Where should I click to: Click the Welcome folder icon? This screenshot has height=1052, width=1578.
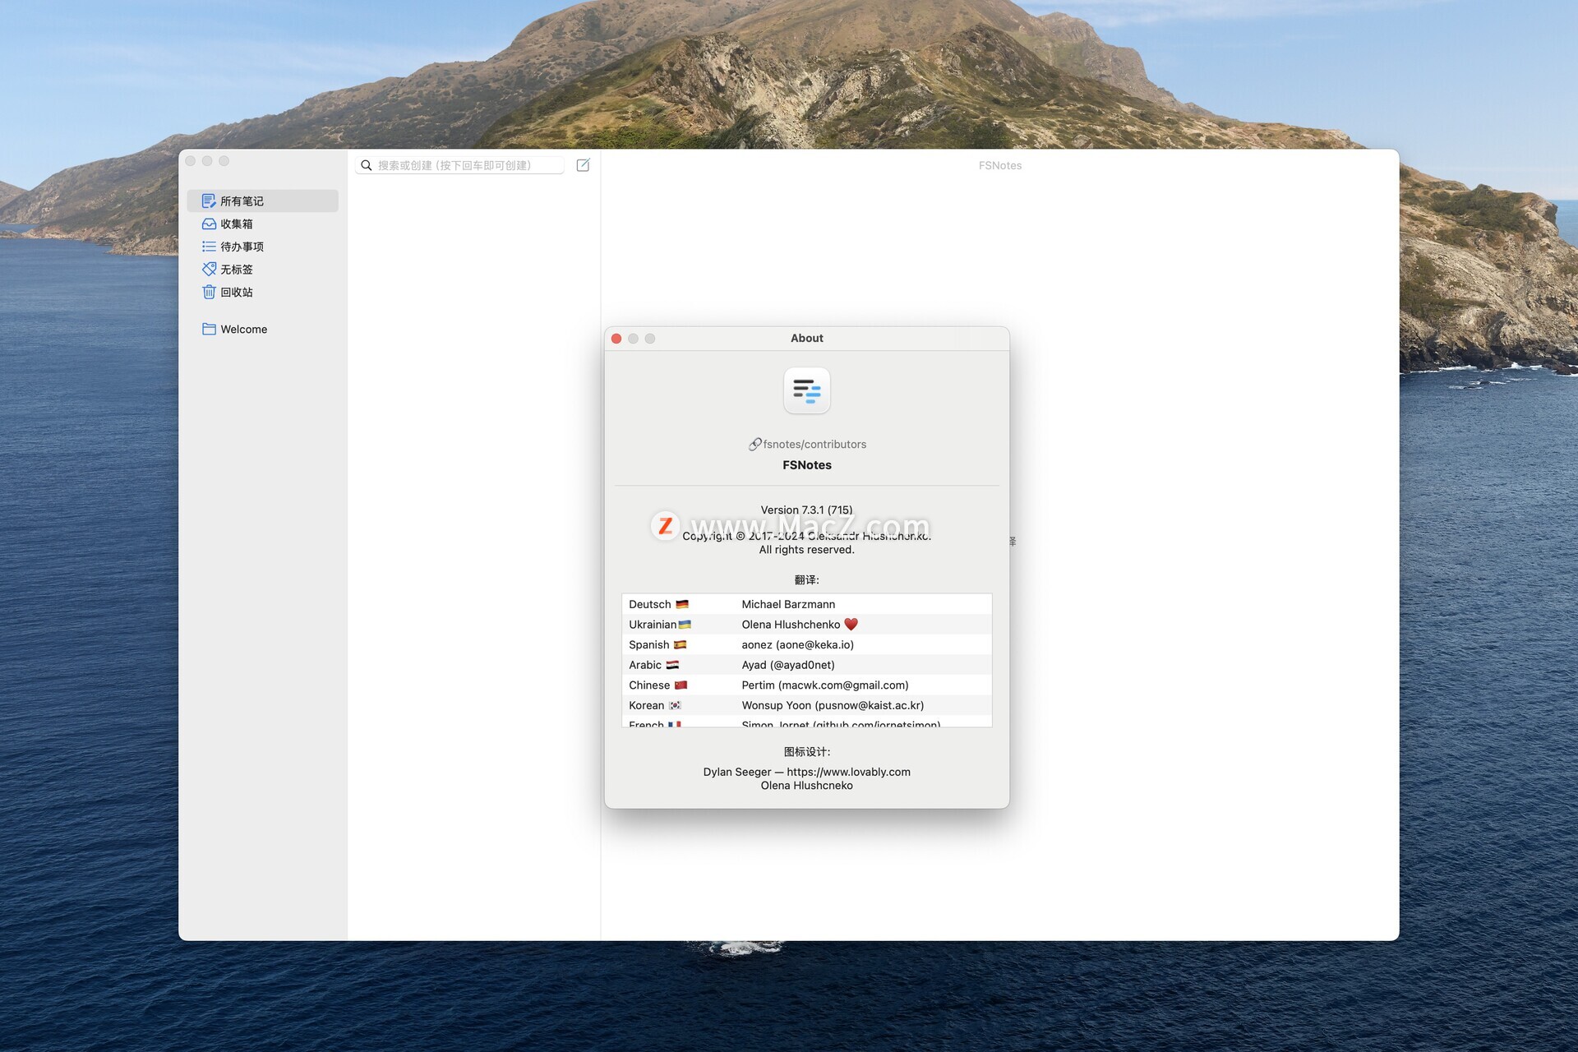(209, 329)
